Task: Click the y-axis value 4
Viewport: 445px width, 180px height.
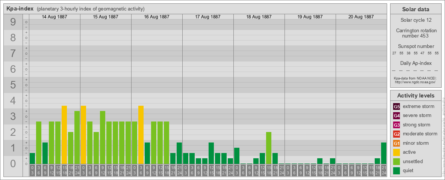Action: click(x=13, y=100)
